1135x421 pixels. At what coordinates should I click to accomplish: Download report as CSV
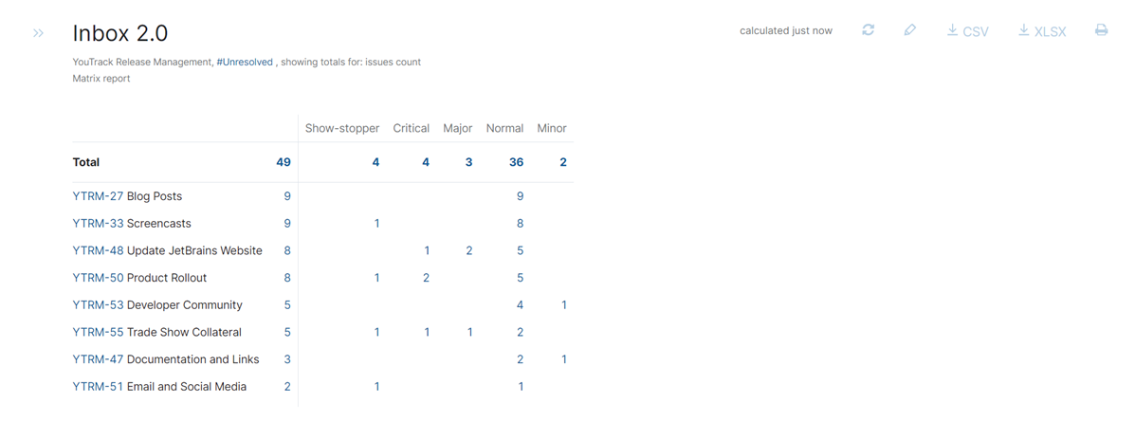click(x=967, y=31)
